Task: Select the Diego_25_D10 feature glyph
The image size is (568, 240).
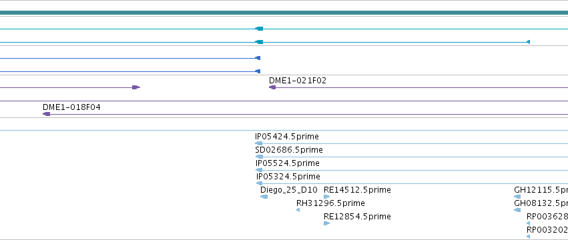Action: 264,197
